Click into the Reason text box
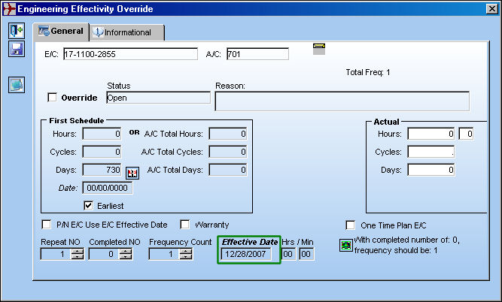Viewport: 502px width, 302px height. [342, 101]
